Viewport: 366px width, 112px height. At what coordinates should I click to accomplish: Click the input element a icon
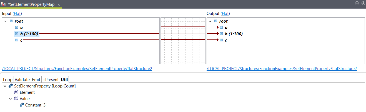tap(17, 28)
